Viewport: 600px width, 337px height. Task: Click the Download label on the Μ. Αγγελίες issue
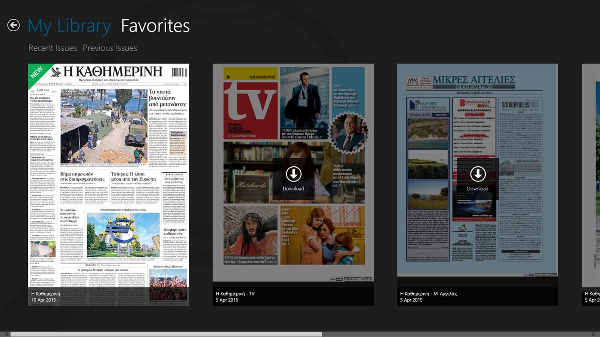pyautogui.click(x=477, y=188)
